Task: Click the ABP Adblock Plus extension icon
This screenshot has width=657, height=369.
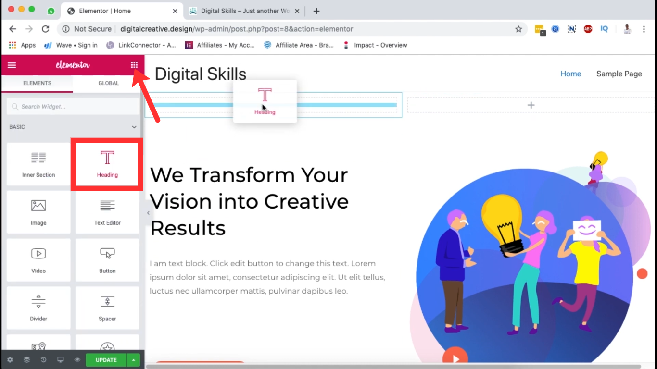Action: (588, 29)
